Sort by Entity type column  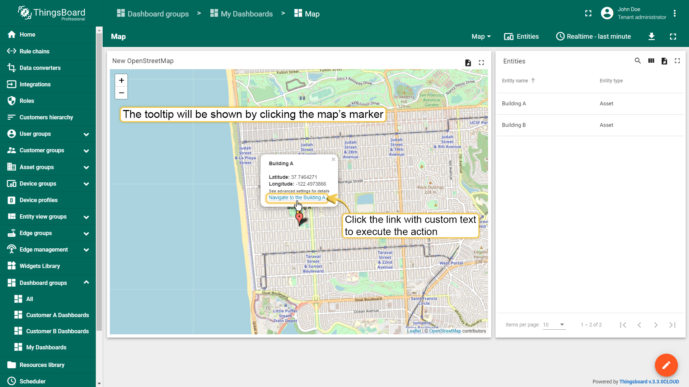click(x=611, y=81)
